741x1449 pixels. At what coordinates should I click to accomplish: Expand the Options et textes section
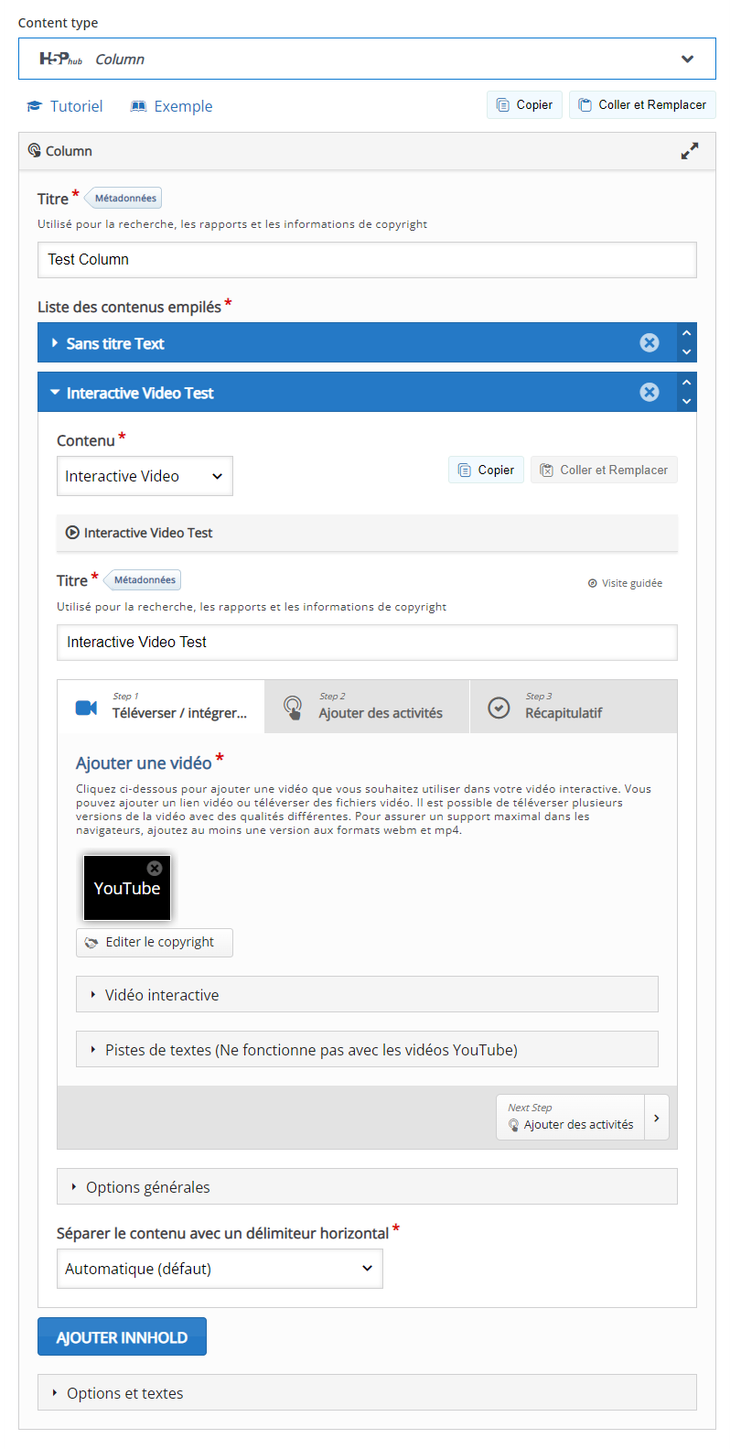(367, 1393)
